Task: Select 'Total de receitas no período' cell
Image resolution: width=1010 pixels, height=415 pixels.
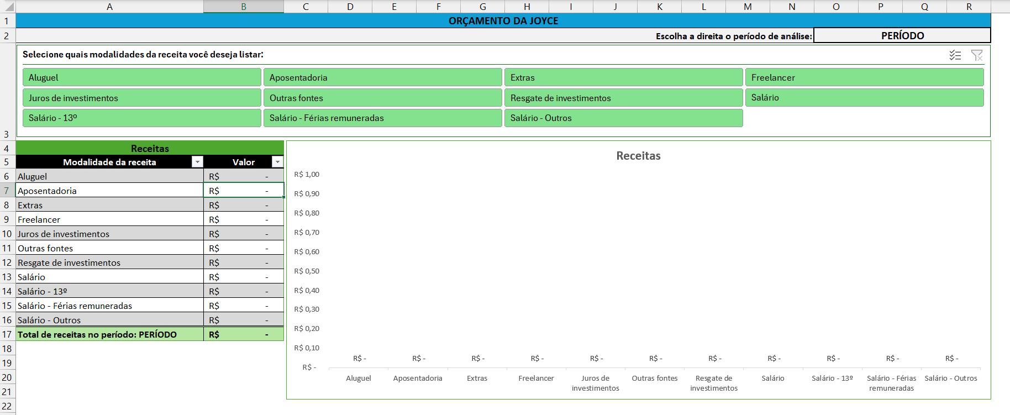Action: 109,334
